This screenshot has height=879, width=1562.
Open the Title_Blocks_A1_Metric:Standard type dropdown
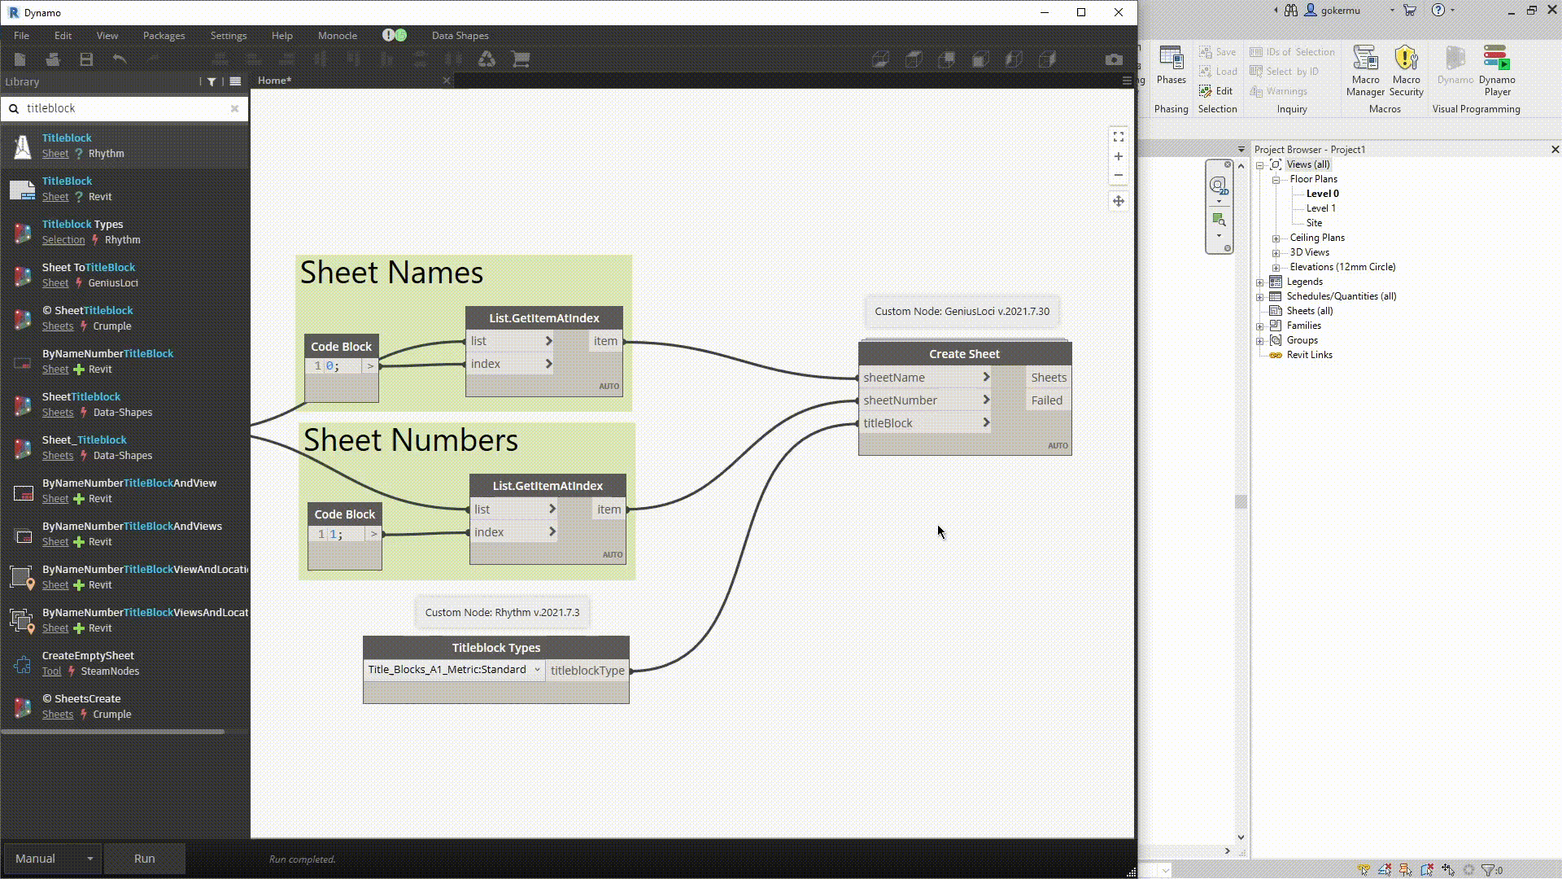(x=536, y=670)
